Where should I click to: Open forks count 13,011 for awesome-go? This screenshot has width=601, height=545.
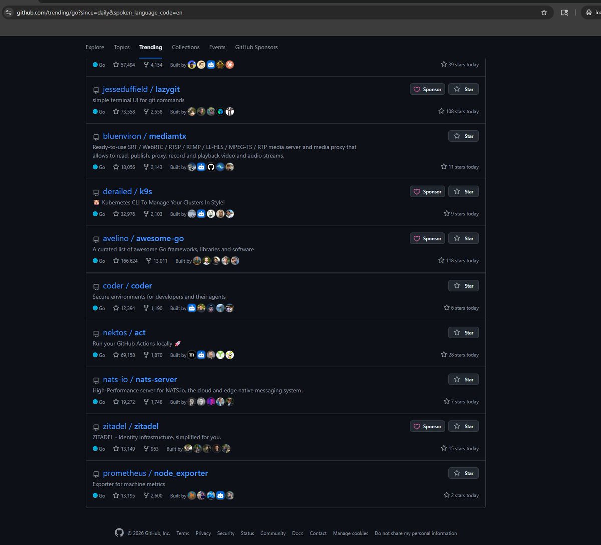click(157, 261)
